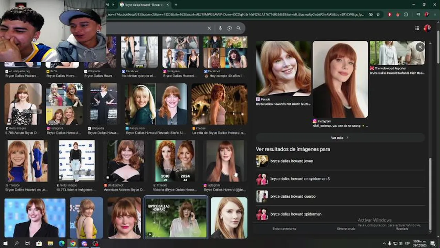The image size is (440, 248).
Task: Open Google Lens image search icon
Action: pyautogui.click(x=230, y=28)
